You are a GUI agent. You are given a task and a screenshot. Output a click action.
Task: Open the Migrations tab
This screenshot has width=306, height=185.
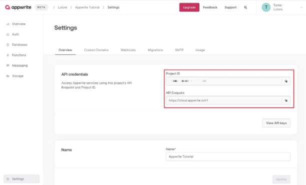point(155,50)
